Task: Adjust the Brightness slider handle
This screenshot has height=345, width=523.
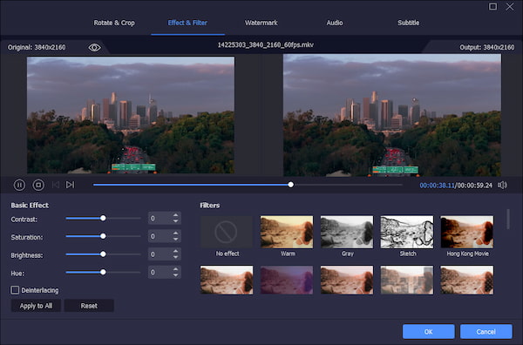Action: (x=103, y=254)
